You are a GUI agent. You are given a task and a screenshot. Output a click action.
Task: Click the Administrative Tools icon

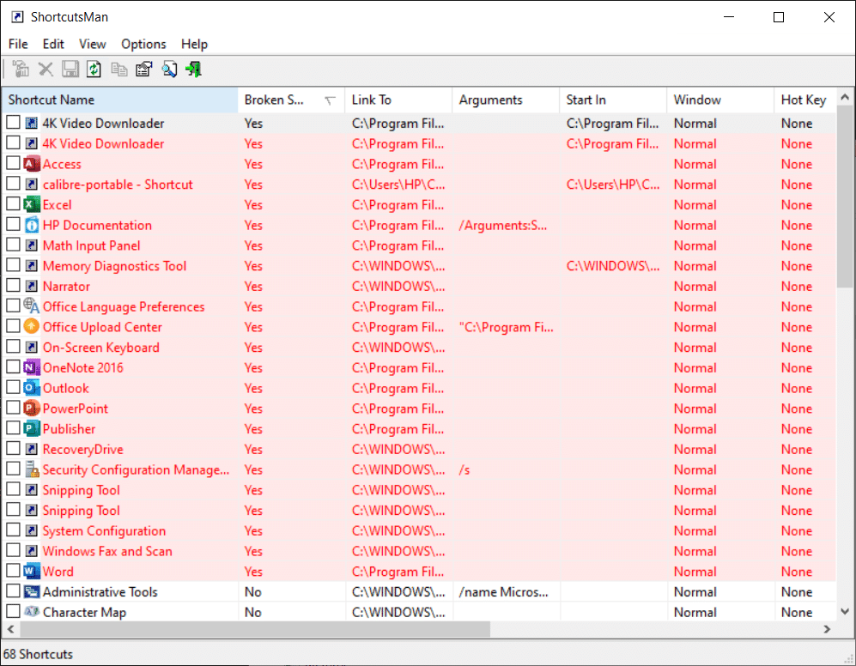[x=32, y=591]
